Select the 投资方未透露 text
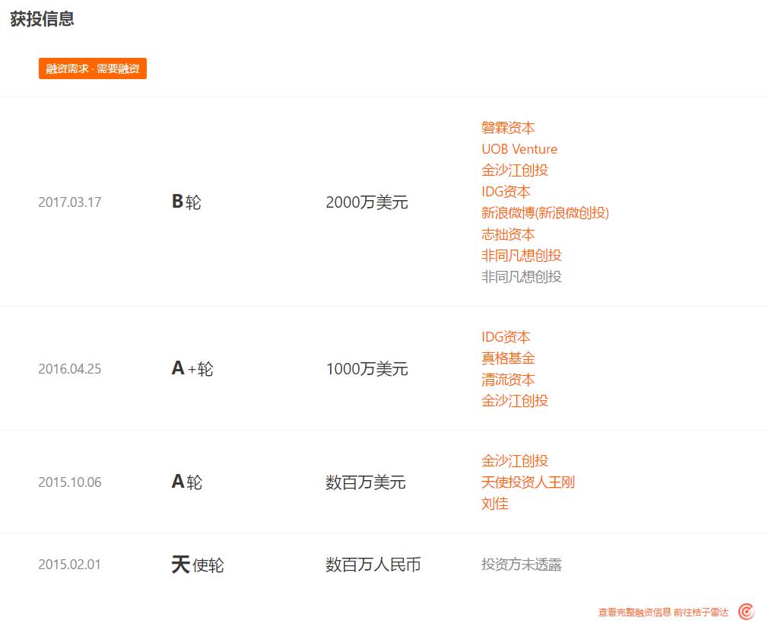768x630 pixels. tap(522, 565)
